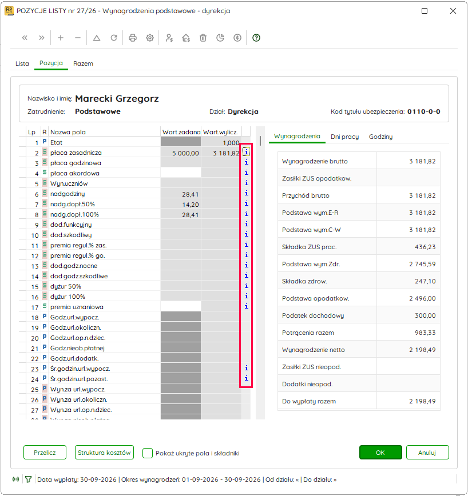Refresh the data with the circular arrow icon

pos(114,38)
